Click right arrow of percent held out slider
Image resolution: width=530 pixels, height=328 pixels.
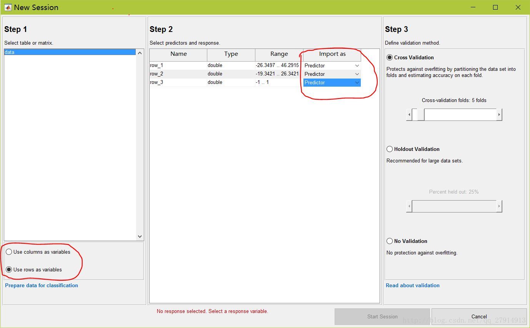tap(499, 206)
